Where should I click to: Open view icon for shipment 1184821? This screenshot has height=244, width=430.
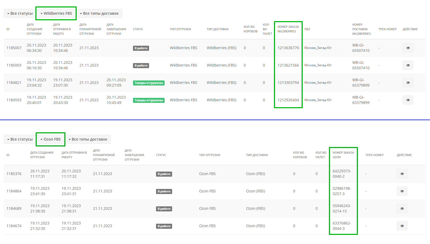(x=408, y=83)
